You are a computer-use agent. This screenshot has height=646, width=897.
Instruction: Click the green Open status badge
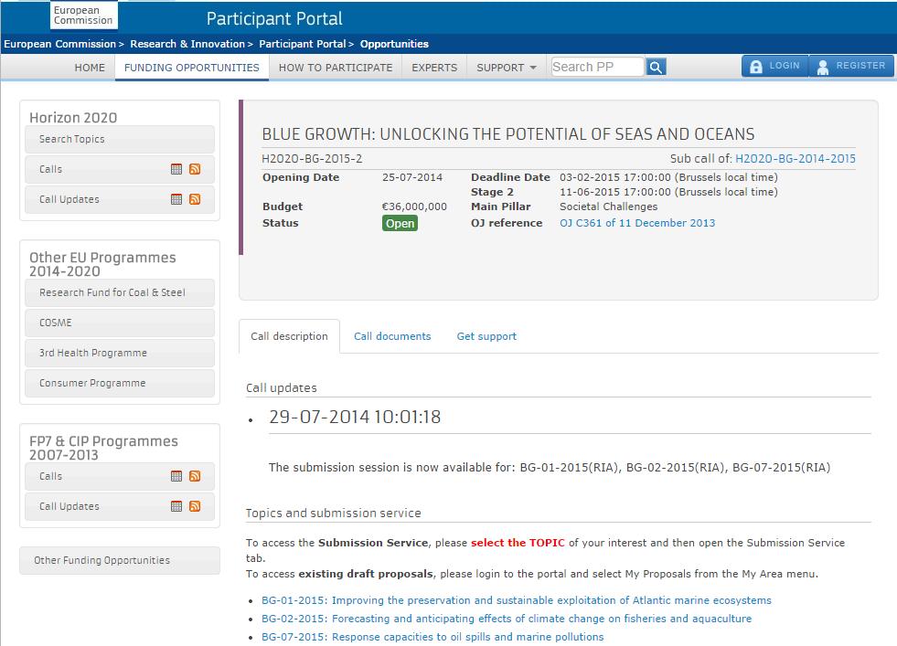400,223
